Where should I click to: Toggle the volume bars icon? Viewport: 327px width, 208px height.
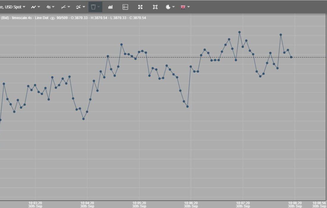110,7
